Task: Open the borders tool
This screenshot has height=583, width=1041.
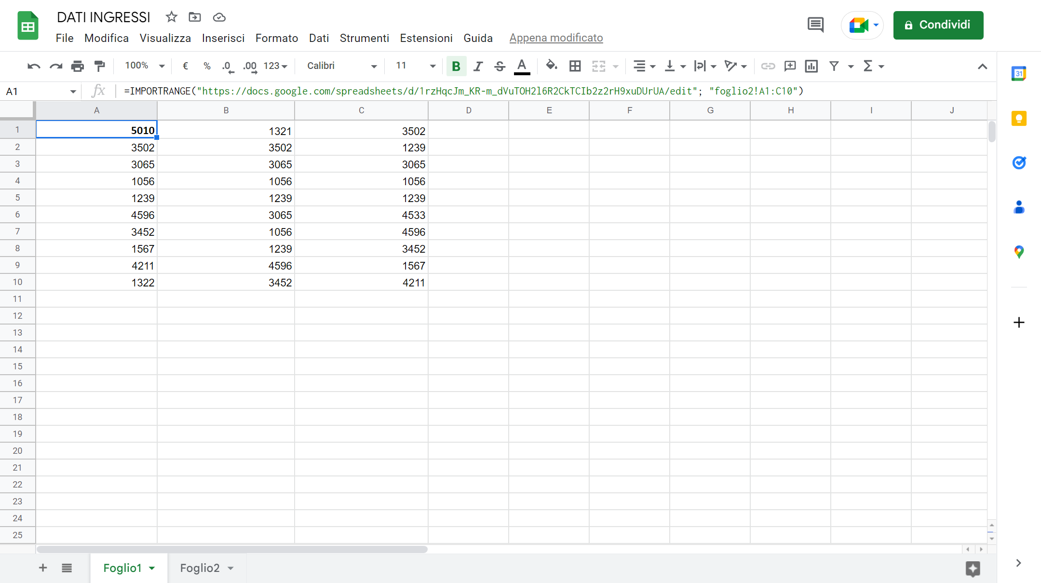Action: (575, 66)
